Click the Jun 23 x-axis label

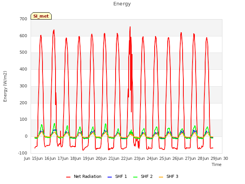(x=133, y=158)
